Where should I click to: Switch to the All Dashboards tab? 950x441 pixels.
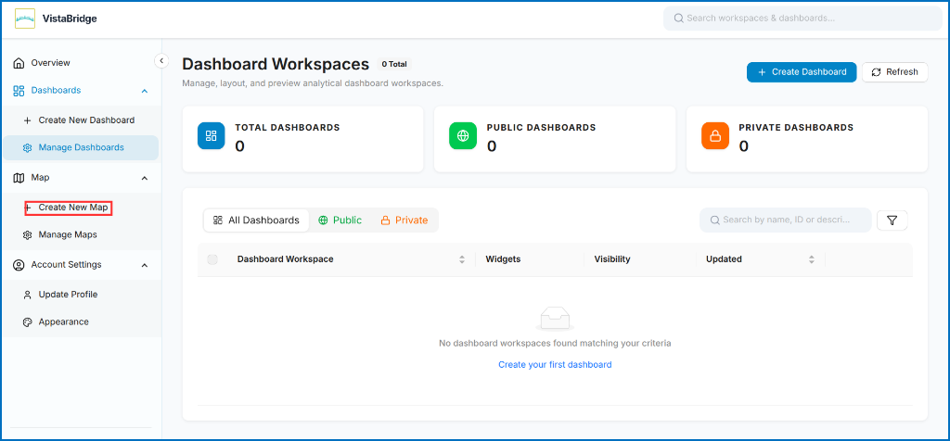[256, 220]
